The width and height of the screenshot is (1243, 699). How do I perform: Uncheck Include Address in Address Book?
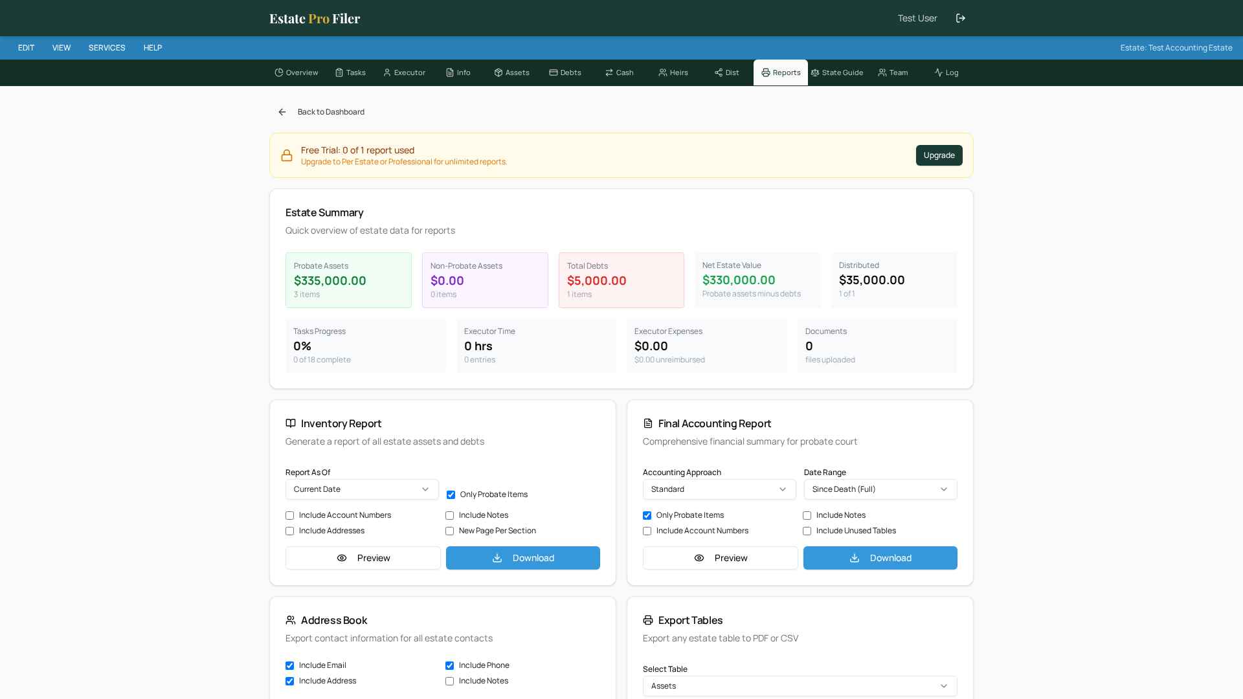coord(289,682)
